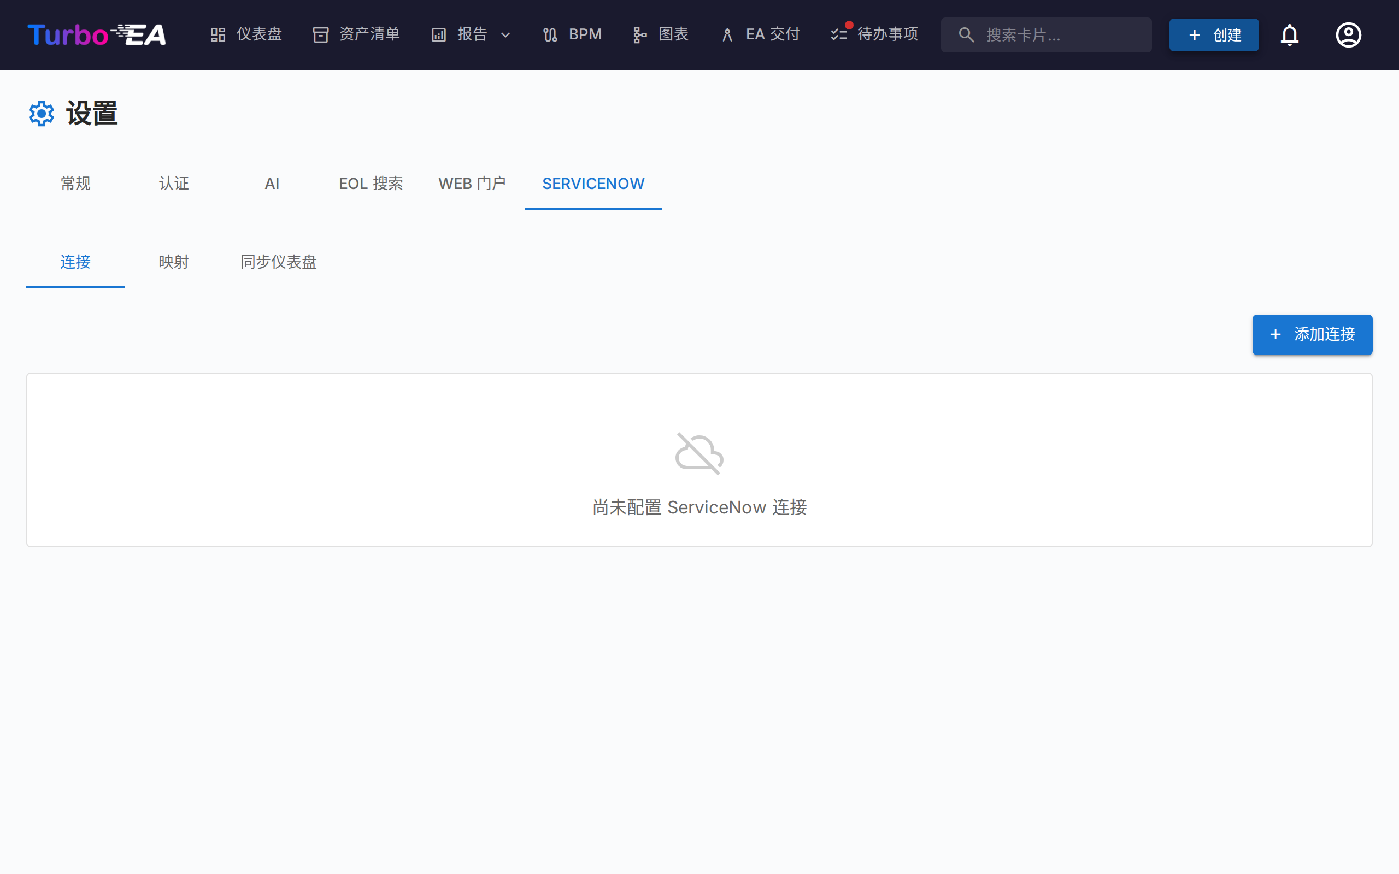Open the 仪表盘 dashboard icon
Image resolution: width=1399 pixels, height=874 pixels.
tap(218, 34)
